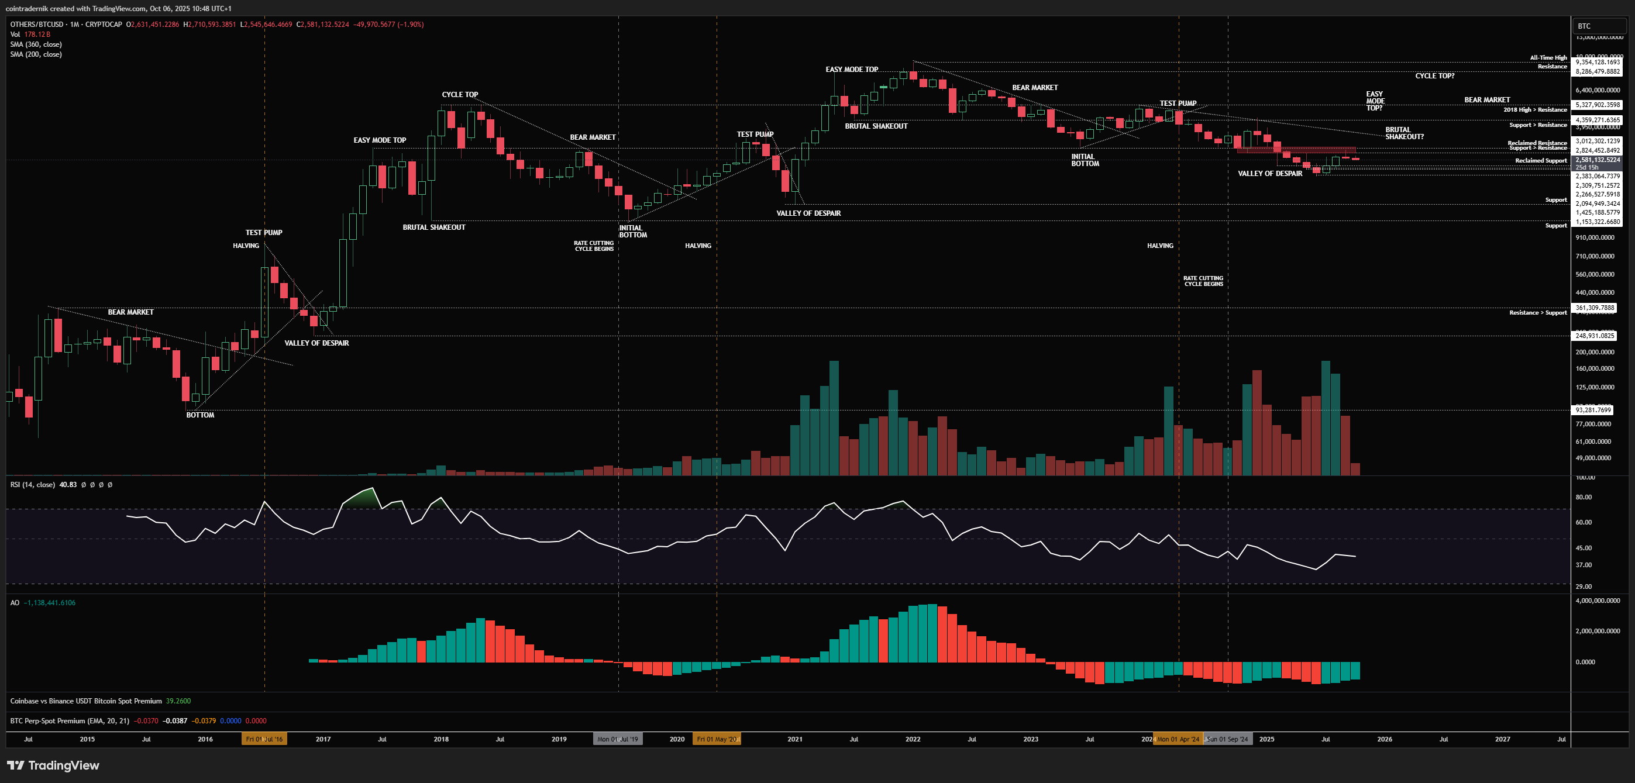Open the BTC currency selector box

coord(1599,26)
